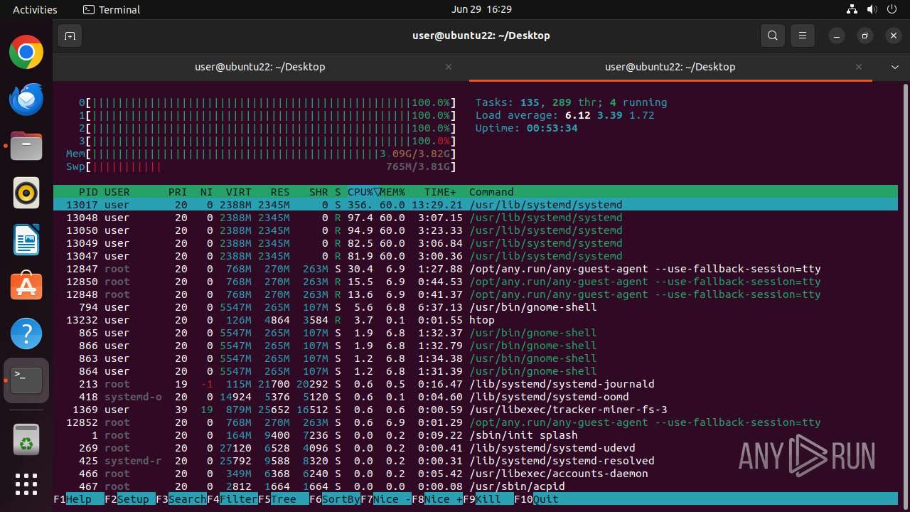The image size is (910, 512).
Task: Select the second terminal tab
Action: [x=670, y=67]
